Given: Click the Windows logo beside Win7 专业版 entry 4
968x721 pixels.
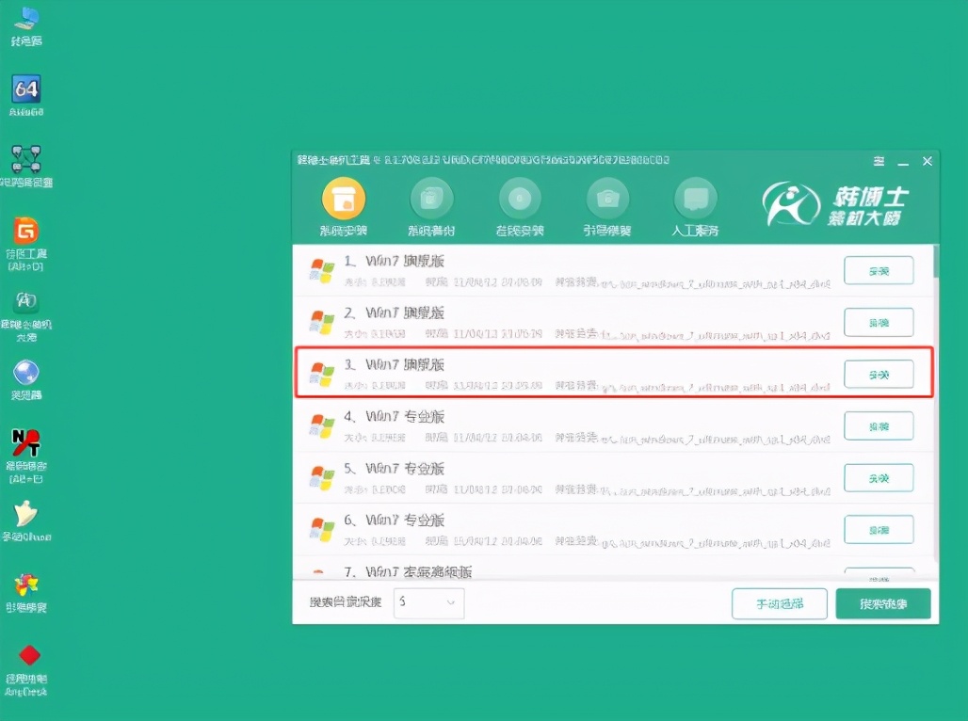Looking at the screenshot, I should (325, 425).
